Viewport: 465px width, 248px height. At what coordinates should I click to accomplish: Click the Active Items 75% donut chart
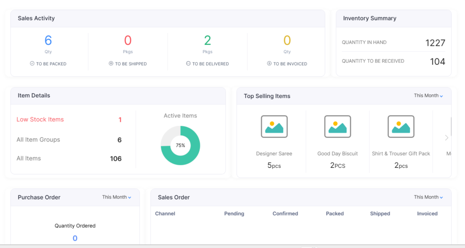coord(180,146)
